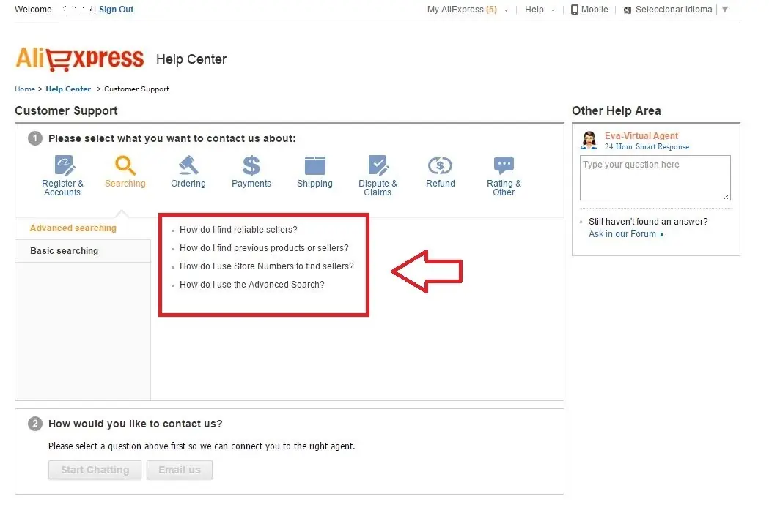Click the Customer Support breadcrumb text
This screenshot has height=510, width=769.
click(x=137, y=89)
